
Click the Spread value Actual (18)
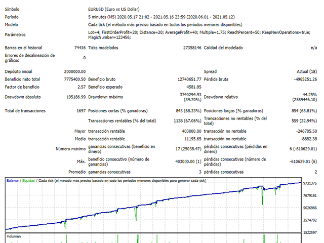click(307, 71)
